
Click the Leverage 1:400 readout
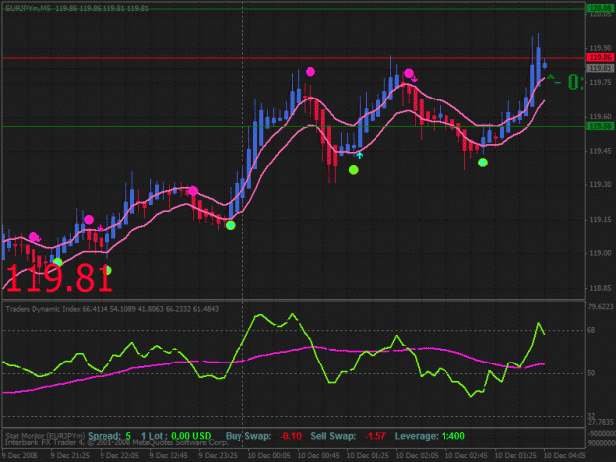point(430,436)
